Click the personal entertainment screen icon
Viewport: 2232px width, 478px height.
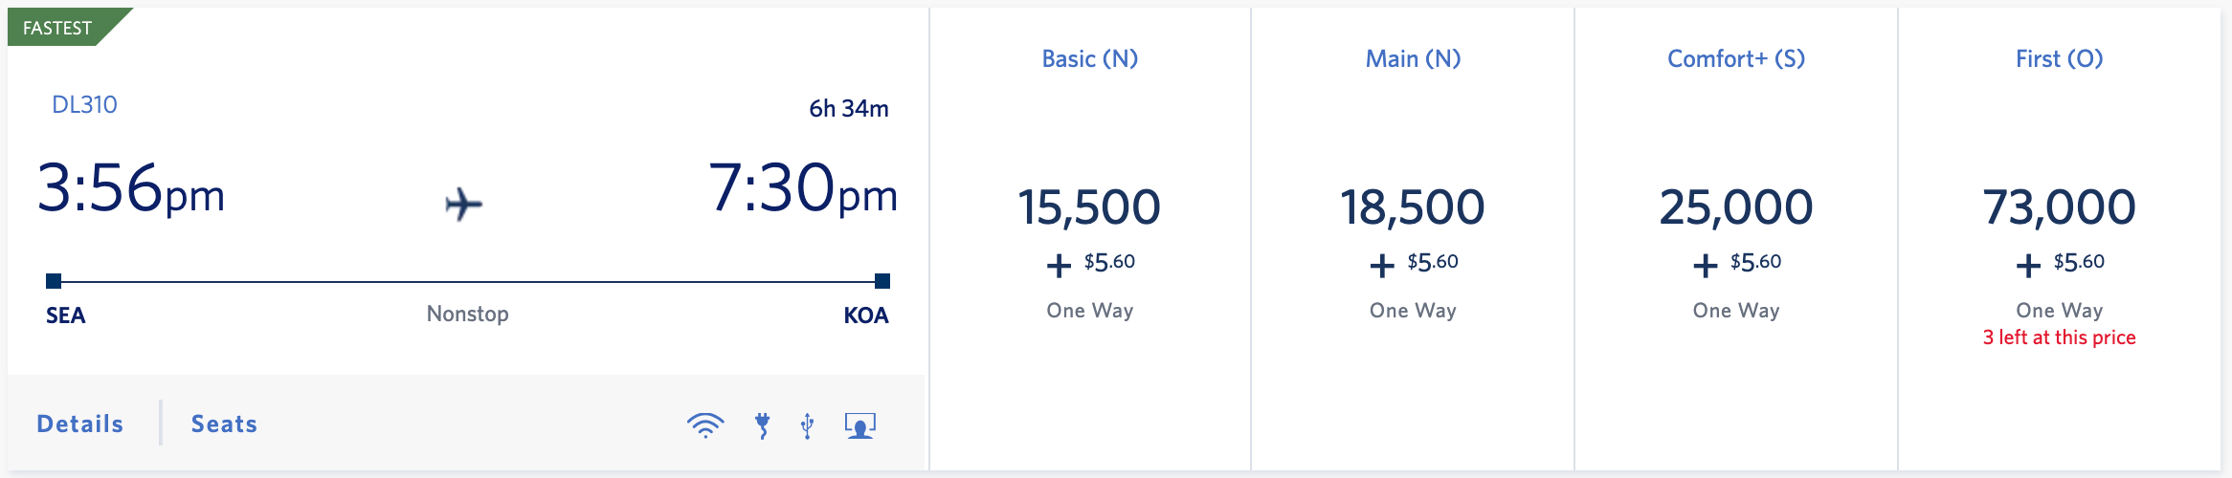(x=859, y=425)
